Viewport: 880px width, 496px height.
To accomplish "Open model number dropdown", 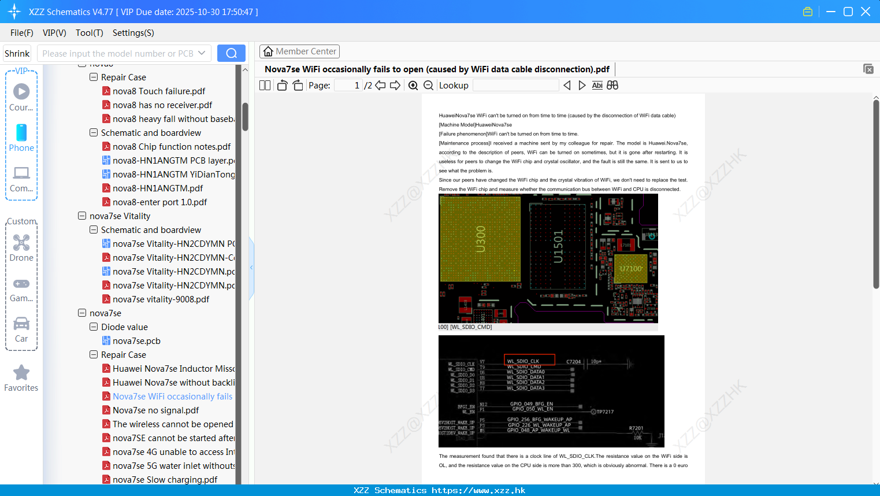I will (202, 53).
